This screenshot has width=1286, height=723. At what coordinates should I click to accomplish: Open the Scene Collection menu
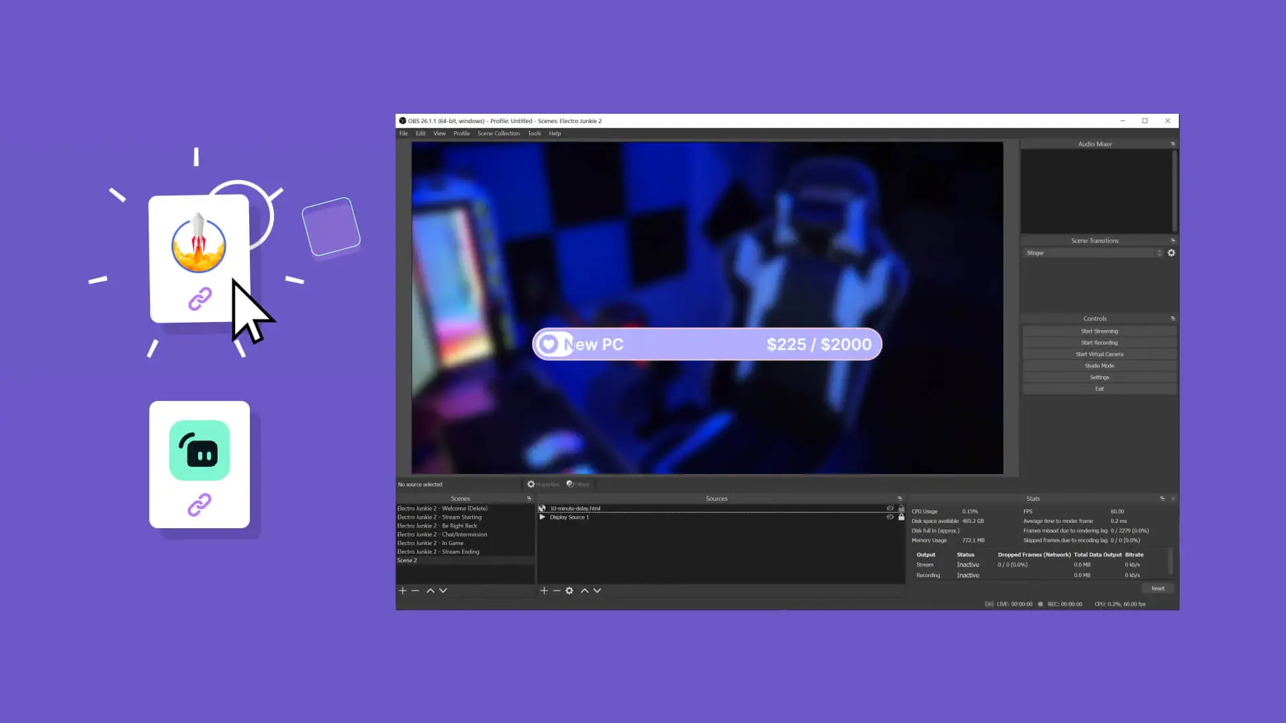[x=498, y=133]
